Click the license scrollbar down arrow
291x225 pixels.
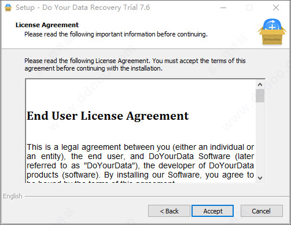point(260,178)
